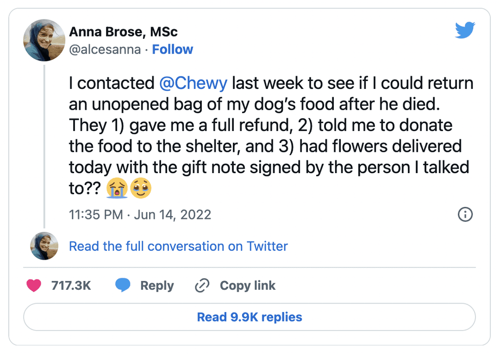Click the small avatar beside conversation link
500x355 pixels.
(44, 246)
